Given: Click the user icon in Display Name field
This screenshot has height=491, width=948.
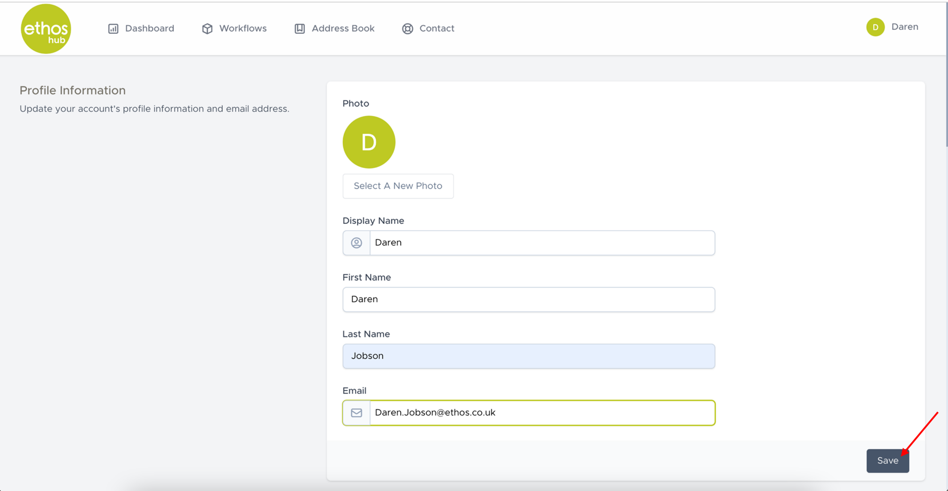Looking at the screenshot, I should pyautogui.click(x=357, y=243).
